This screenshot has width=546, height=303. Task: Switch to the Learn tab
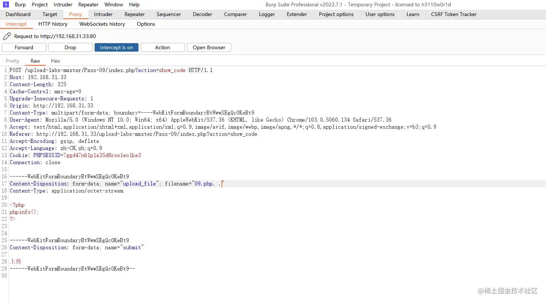click(x=413, y=14)
